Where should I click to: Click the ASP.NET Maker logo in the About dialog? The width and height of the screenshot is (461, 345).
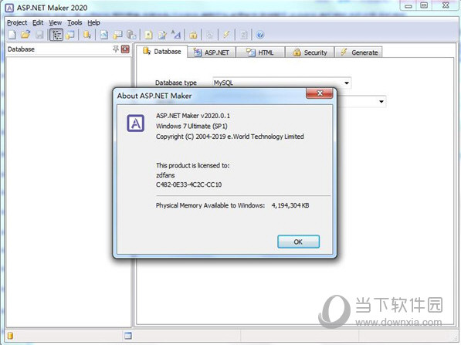(x=136, y=123)
